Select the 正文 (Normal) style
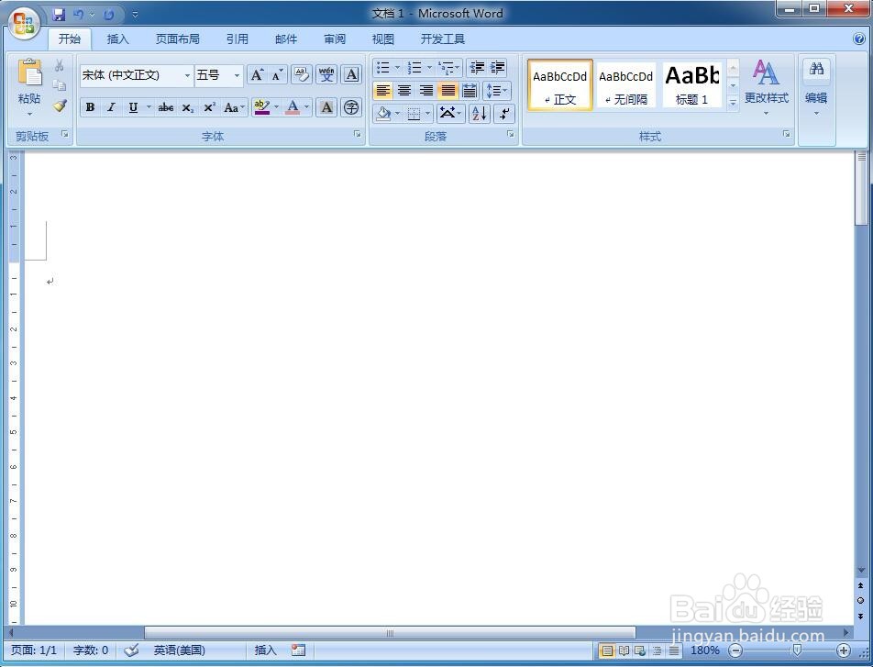Image resolution: width=873 pixels, height=667 pixels. click(560, 85)
